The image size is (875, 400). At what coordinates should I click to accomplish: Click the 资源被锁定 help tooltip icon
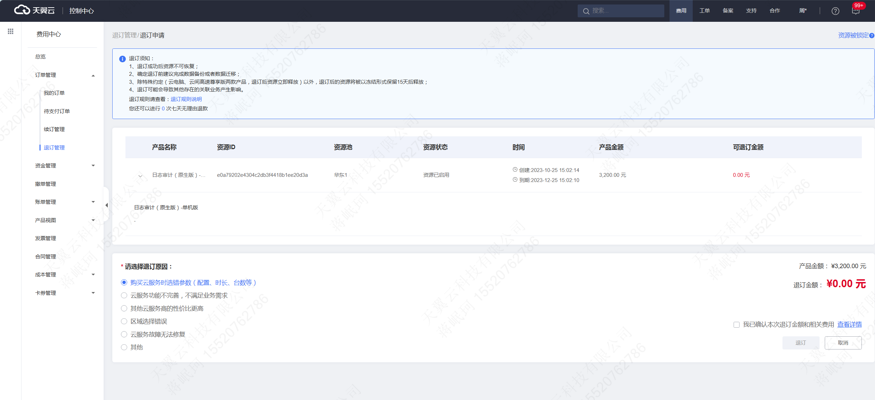pyautogui.click(x=872, y=36)
